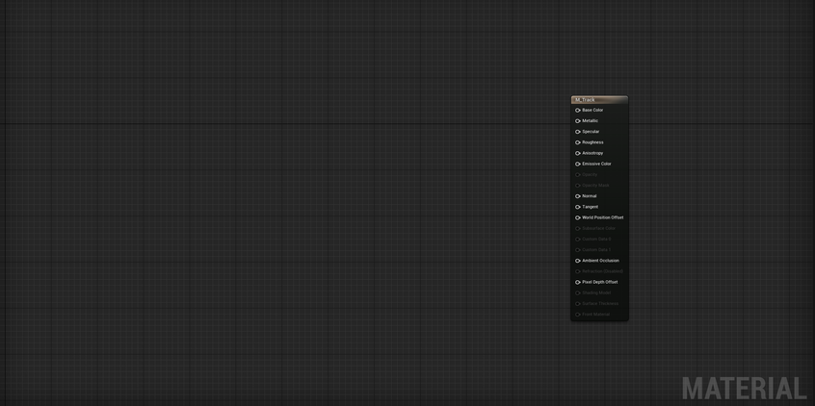Select the greyed Shading Model pin
The height and width of the screenshot is (406, 815).
tap(578, 292)
